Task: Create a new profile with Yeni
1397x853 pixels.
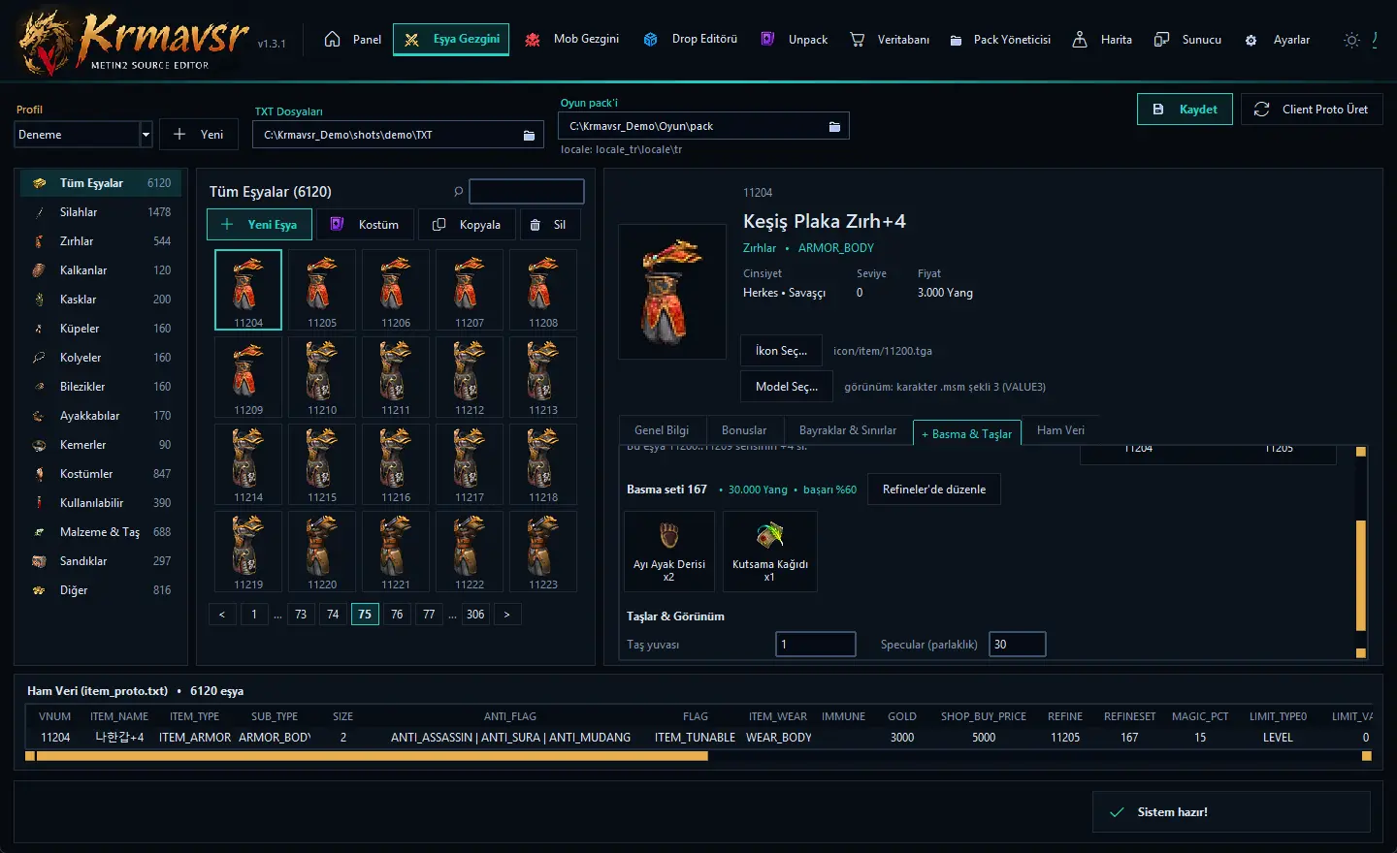Action: click(198, 135)
